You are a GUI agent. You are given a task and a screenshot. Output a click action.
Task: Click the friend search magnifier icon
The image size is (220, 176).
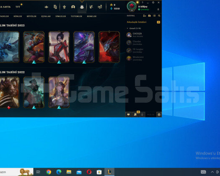coord(159,16)
